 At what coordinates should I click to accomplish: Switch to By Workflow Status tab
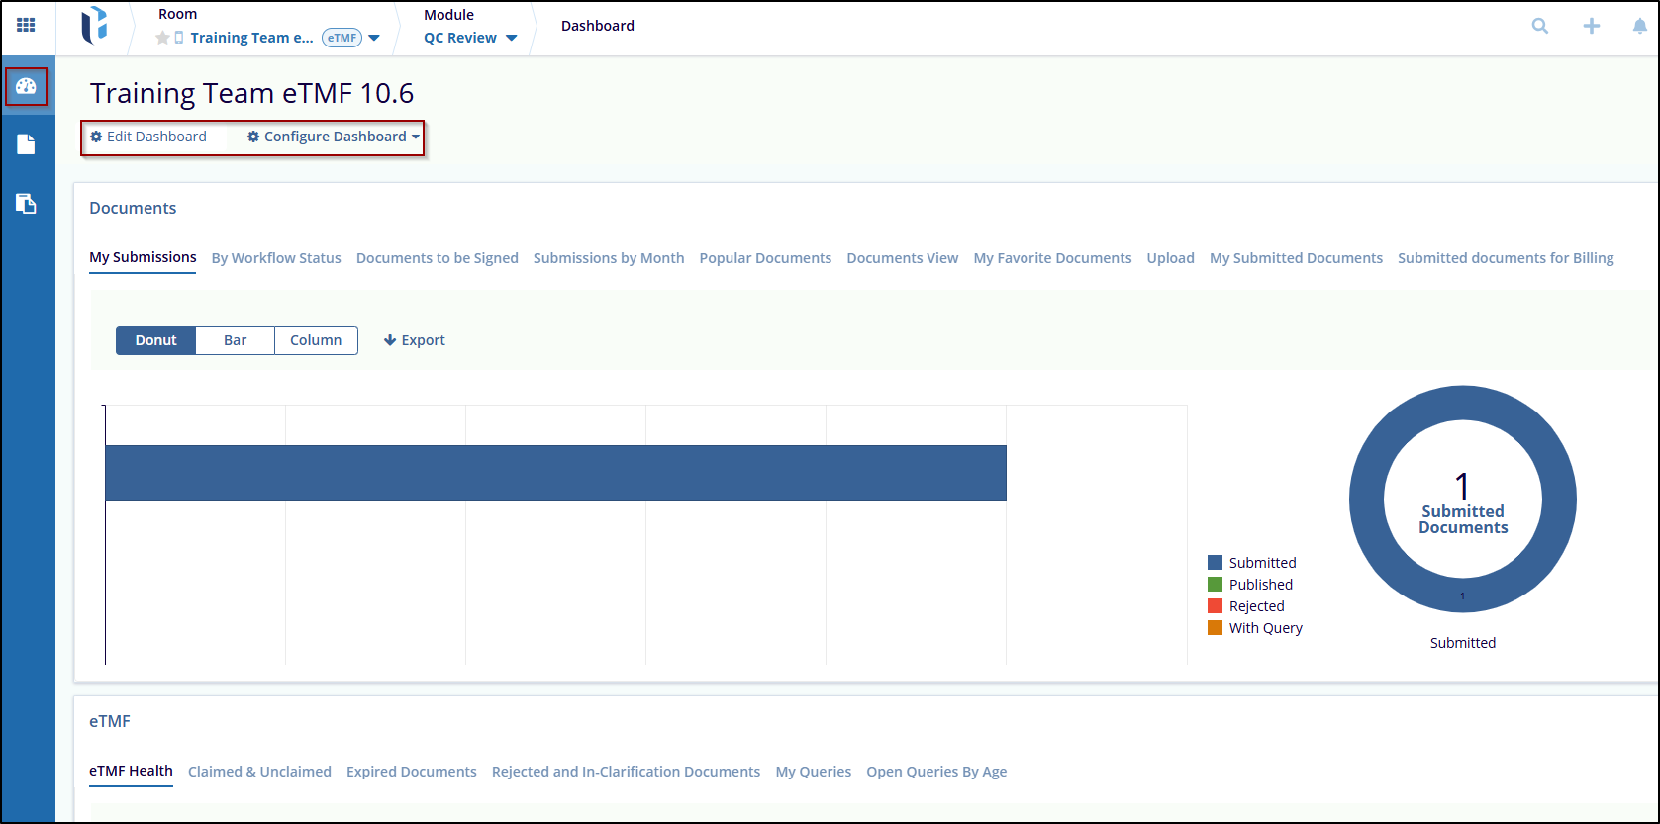click(276, 258)
